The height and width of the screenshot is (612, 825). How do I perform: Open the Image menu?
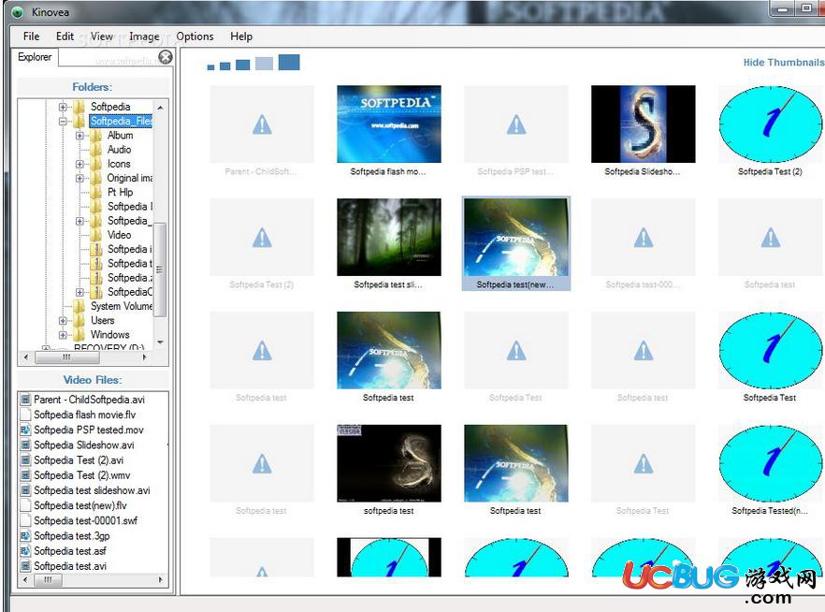tap(144, 36)
